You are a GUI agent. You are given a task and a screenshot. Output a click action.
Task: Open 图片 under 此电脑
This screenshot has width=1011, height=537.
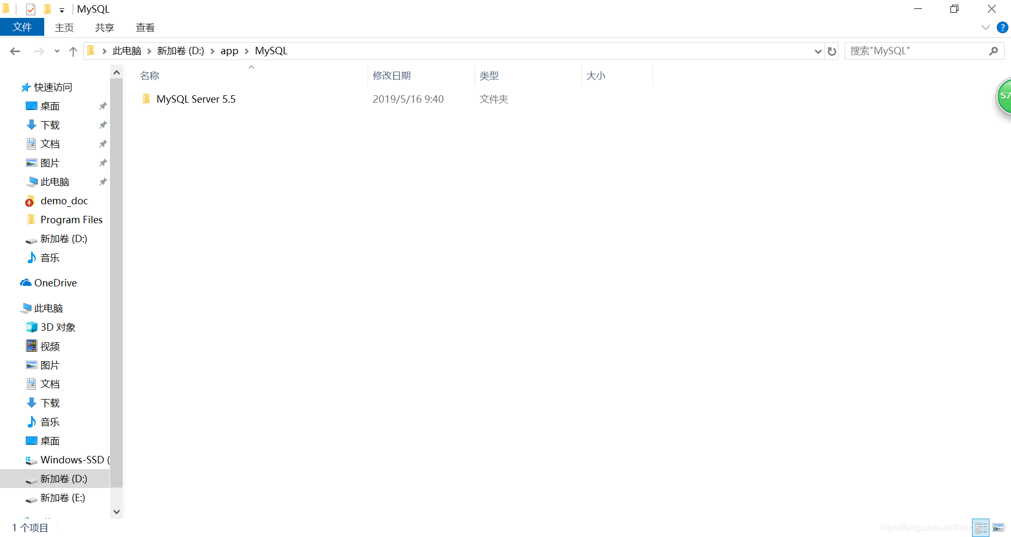point(50,365)
